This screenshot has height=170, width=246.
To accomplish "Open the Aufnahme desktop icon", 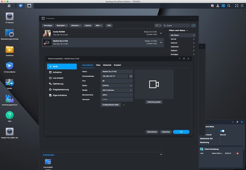I will (10, 50).
